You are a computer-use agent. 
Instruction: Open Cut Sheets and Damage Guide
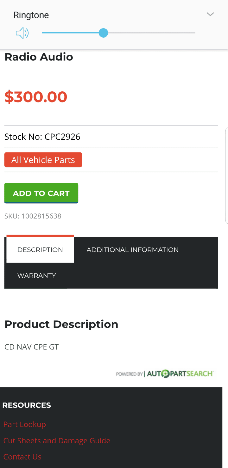tap(57, 440)
